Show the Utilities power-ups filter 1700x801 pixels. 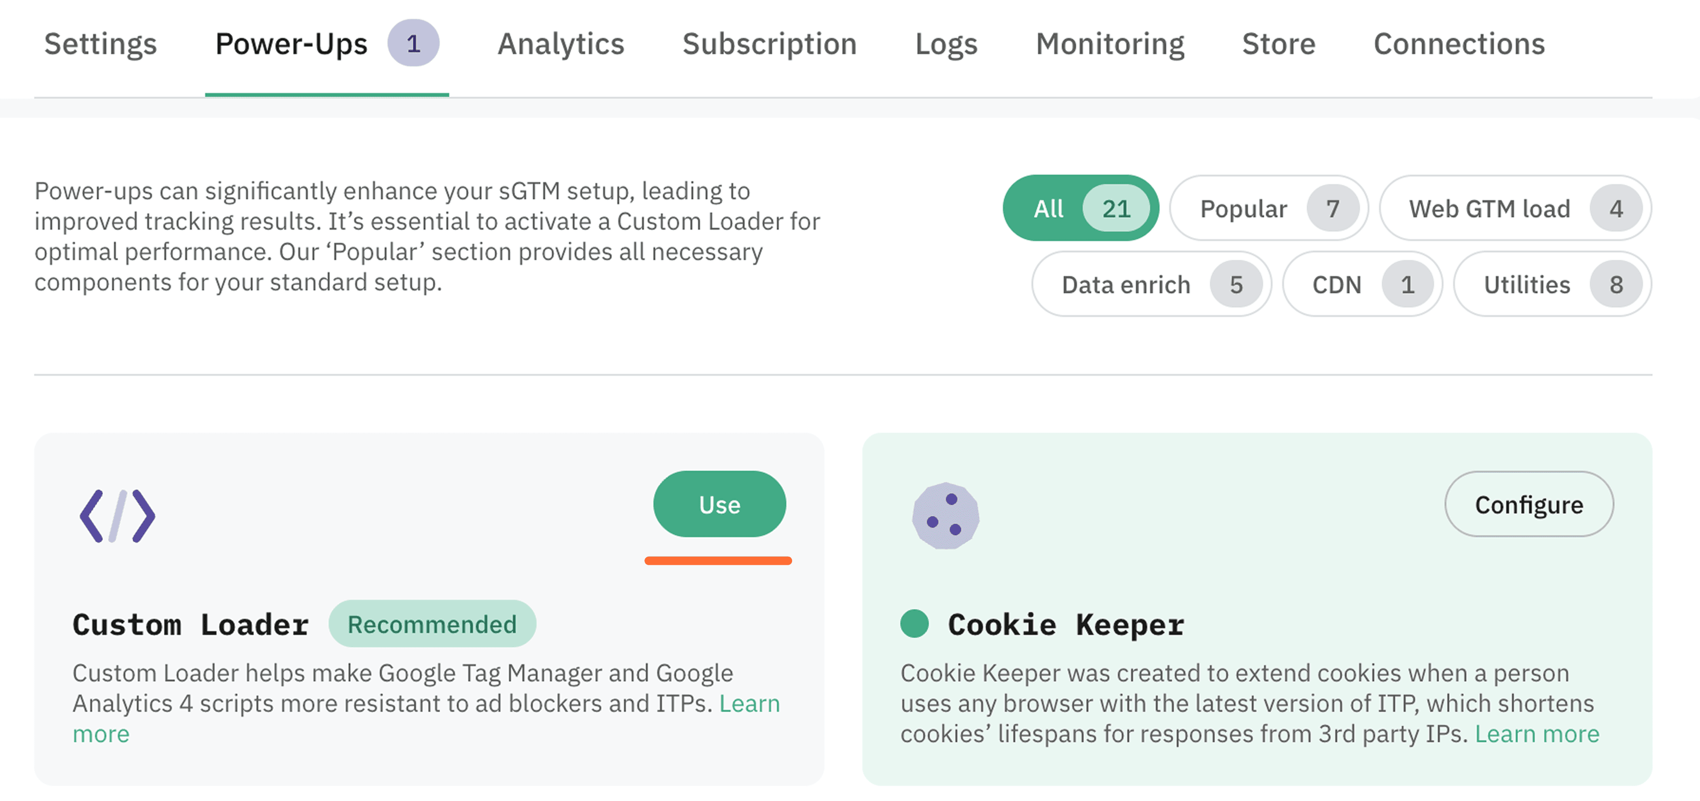(1551, 285)
